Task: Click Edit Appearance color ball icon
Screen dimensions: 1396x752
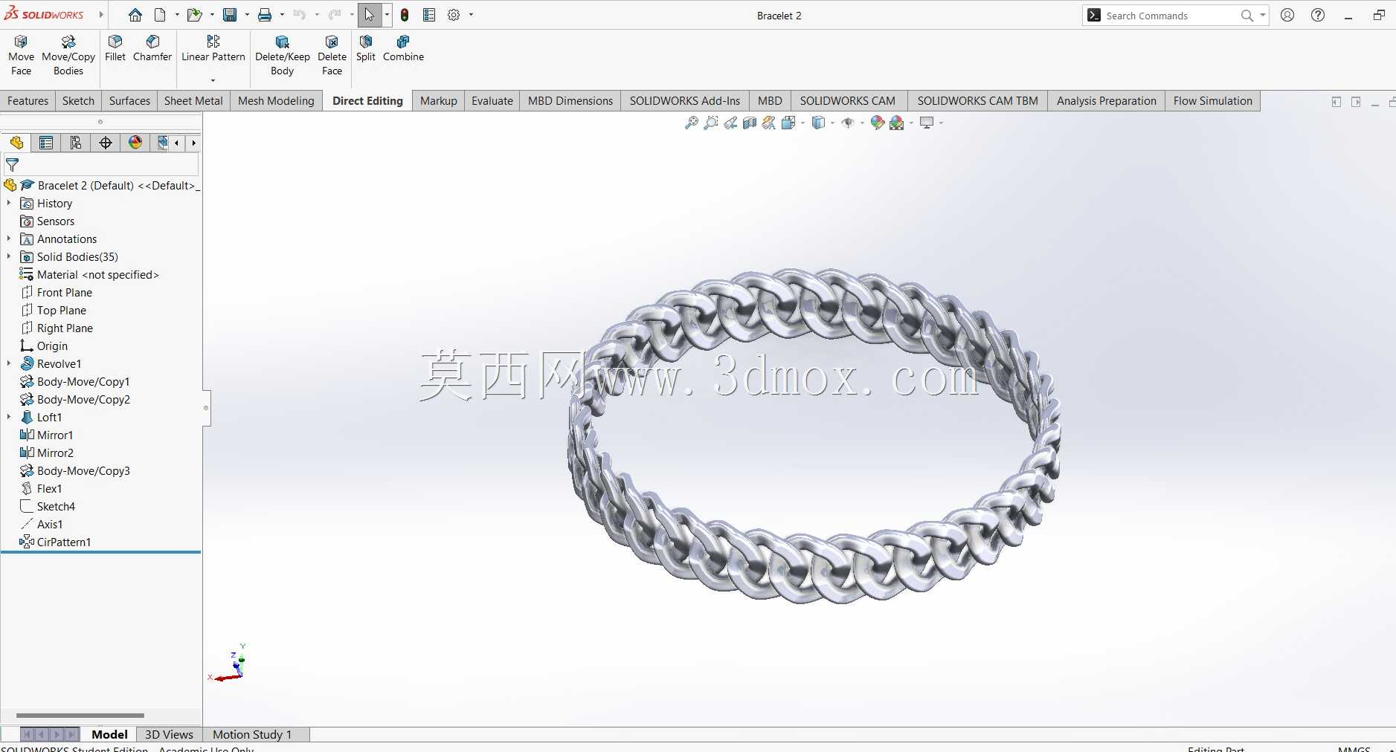Action: [878, 123]
